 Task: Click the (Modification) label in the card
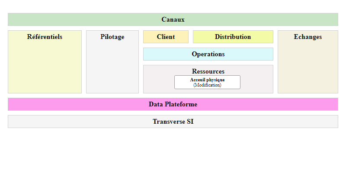(x=207, y=85)
